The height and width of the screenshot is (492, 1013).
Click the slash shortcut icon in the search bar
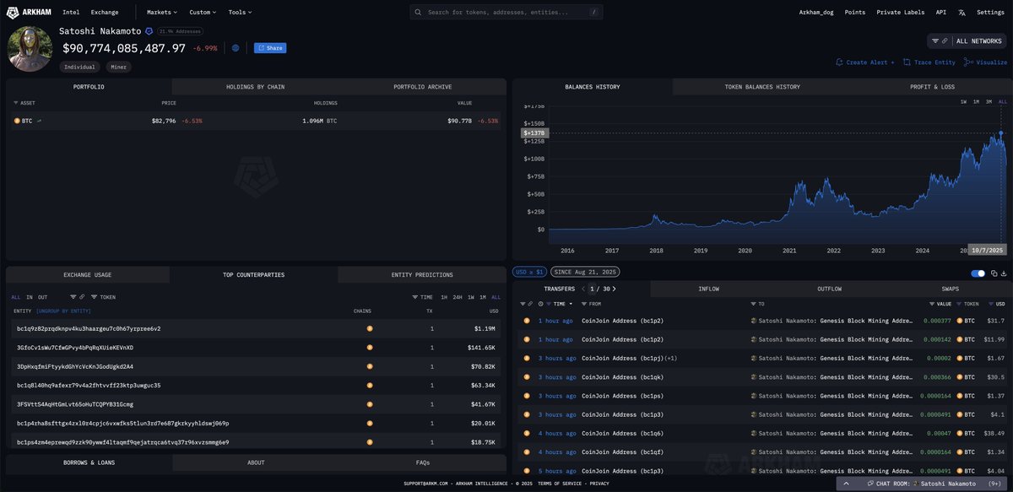(594, 13)
